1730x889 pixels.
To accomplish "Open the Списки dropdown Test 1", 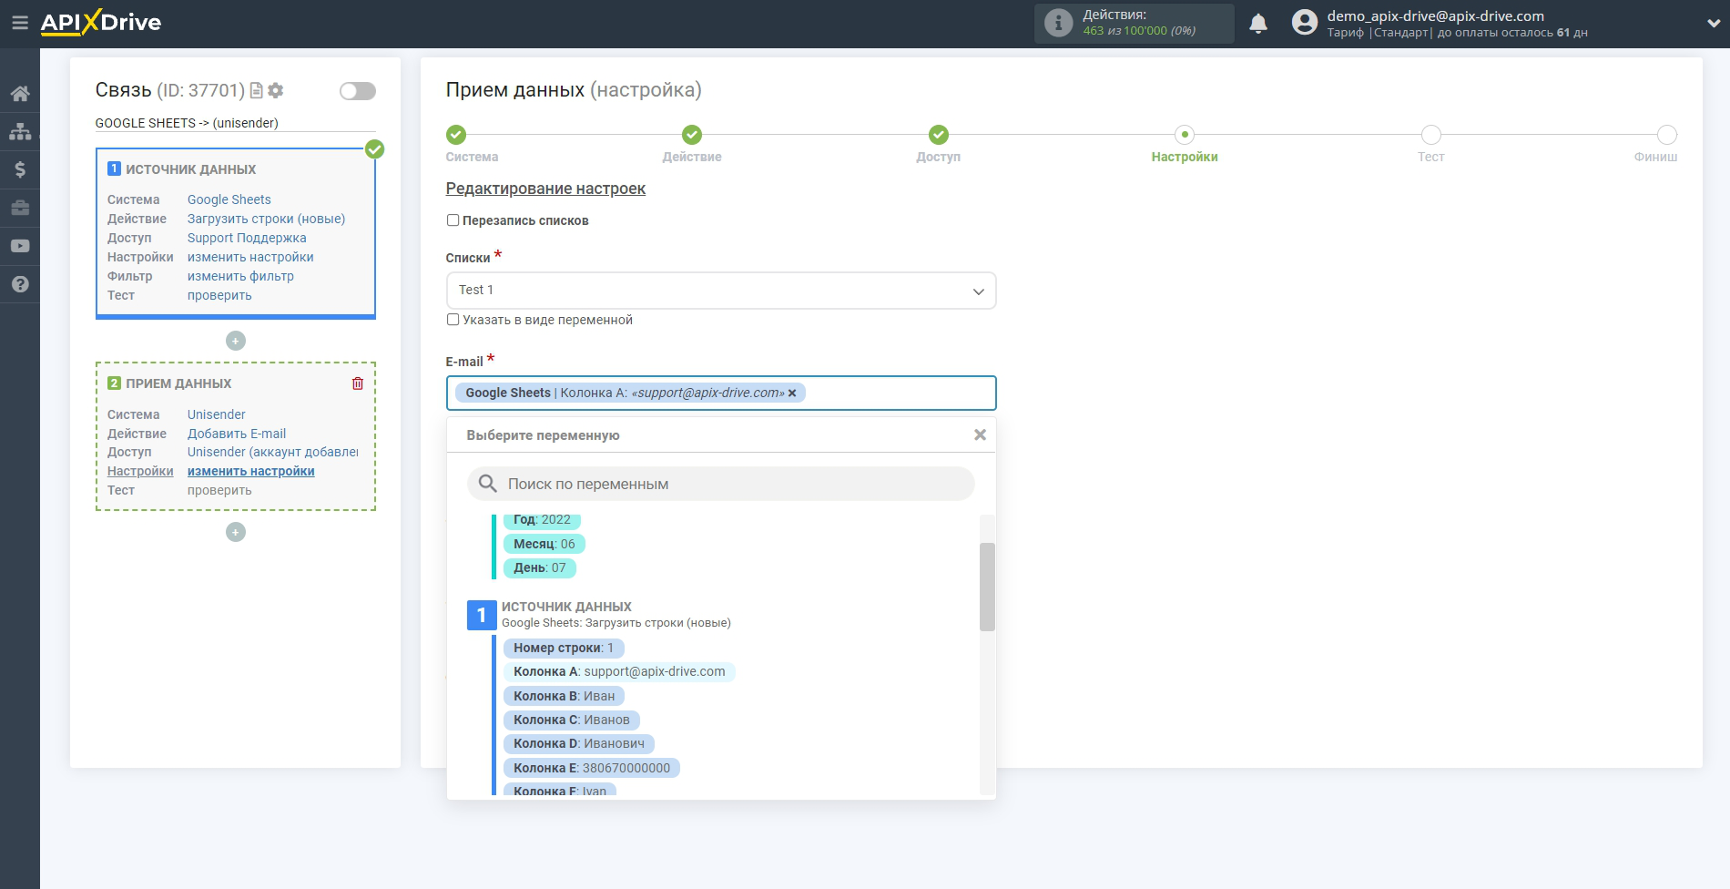I will pos(721,291).
